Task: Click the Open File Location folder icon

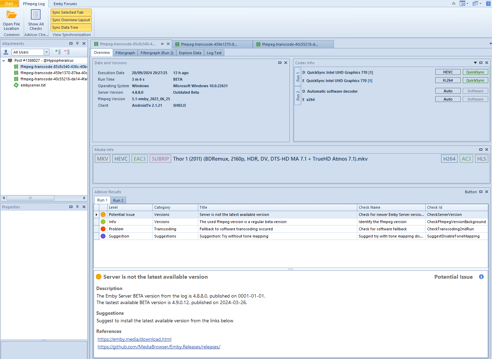Action: pyautogui.click(x=11, y=15)
